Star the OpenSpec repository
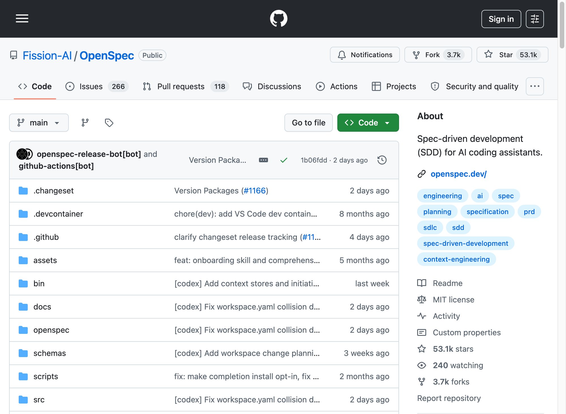This screenshot has height=414, width=566. [x=512, y=55]
